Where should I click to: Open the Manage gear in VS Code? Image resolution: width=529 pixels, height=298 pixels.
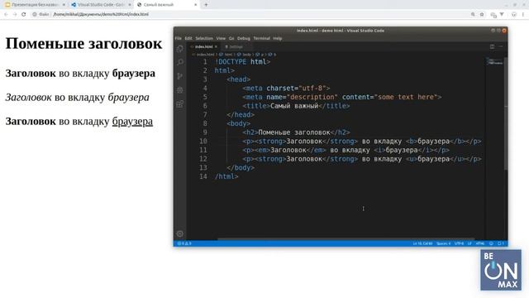click(180, 233)
